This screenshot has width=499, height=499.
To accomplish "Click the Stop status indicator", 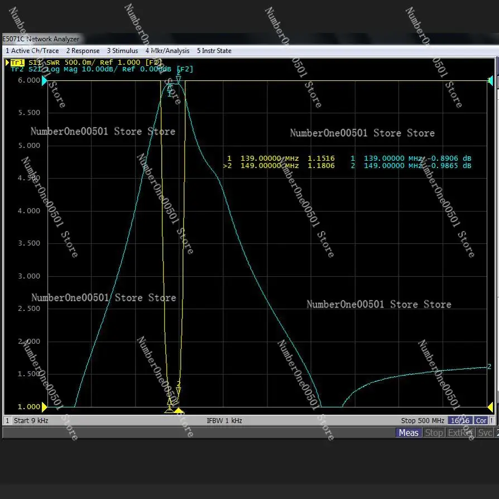I will click(x=434, y=433).
